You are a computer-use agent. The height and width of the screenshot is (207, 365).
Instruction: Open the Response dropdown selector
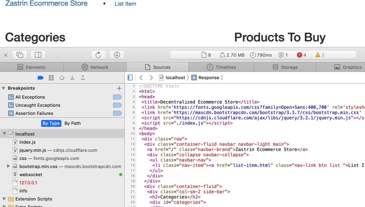207,77
